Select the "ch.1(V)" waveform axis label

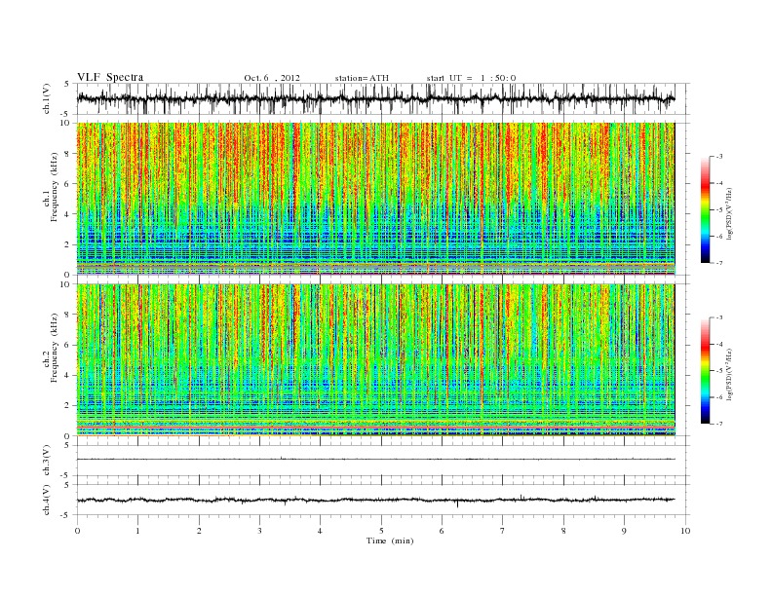47,98
